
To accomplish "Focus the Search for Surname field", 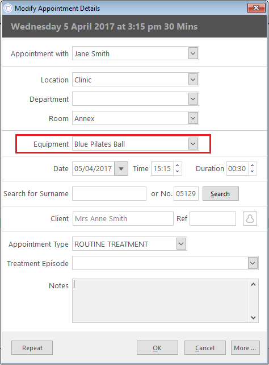I will coord(109,193).
